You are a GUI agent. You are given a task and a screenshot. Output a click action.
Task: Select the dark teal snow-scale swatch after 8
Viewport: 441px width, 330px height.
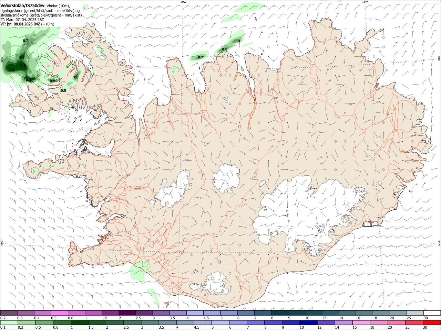279,313
